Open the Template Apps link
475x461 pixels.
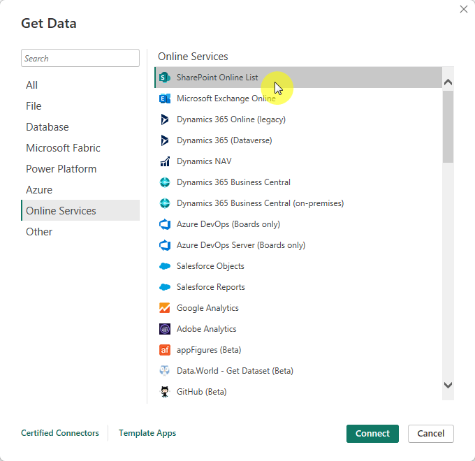147,433
